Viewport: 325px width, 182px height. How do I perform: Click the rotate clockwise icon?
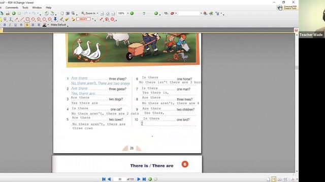click(52, 13)
